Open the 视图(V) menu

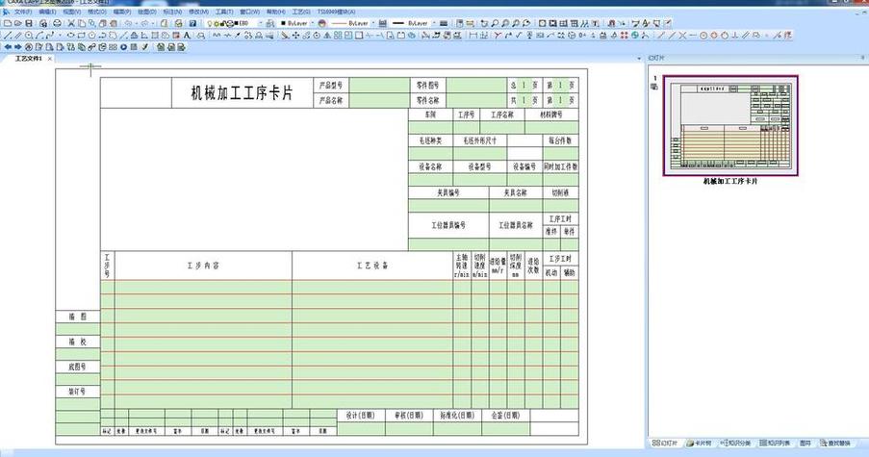[x=71, y=12]
